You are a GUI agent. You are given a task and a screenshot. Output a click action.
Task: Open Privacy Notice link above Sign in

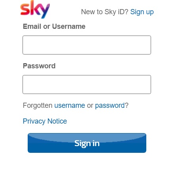click(45, 121)
